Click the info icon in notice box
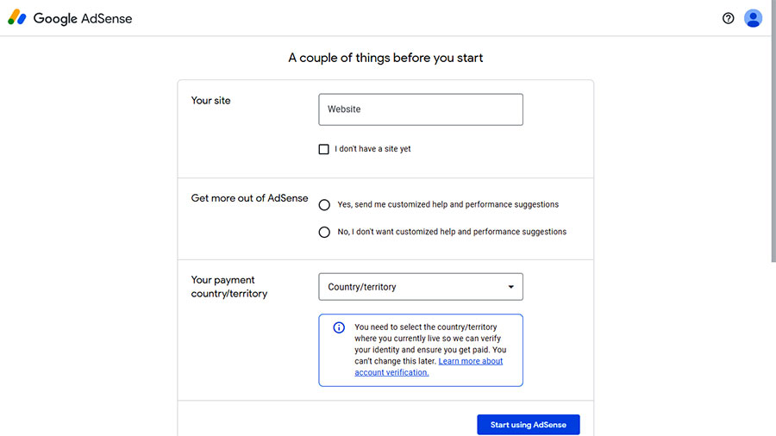This screenshot has height=436, width=776. 339,327
